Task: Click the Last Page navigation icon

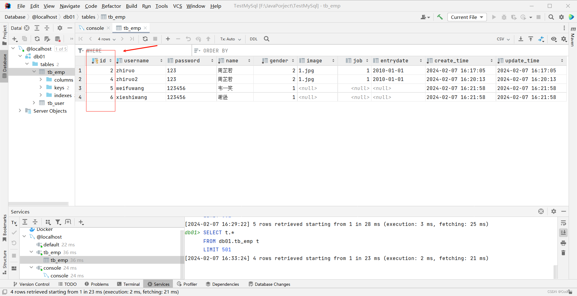Action: (132, 39)
